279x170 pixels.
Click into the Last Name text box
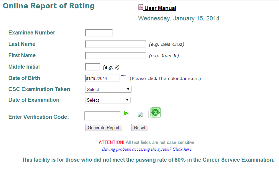coord(115,44)
